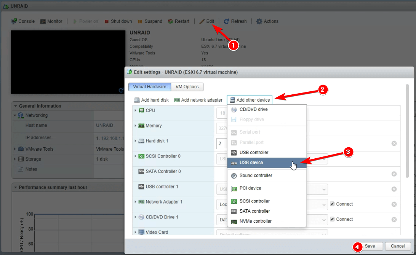Collapse the General Information panel
This screenshot has height=255, width=416.
[x=16, y=106]
